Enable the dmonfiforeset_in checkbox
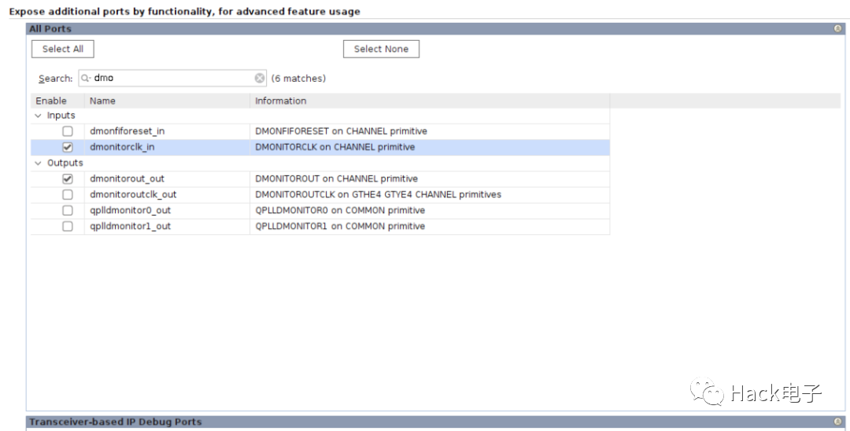 tap(67, 131)
